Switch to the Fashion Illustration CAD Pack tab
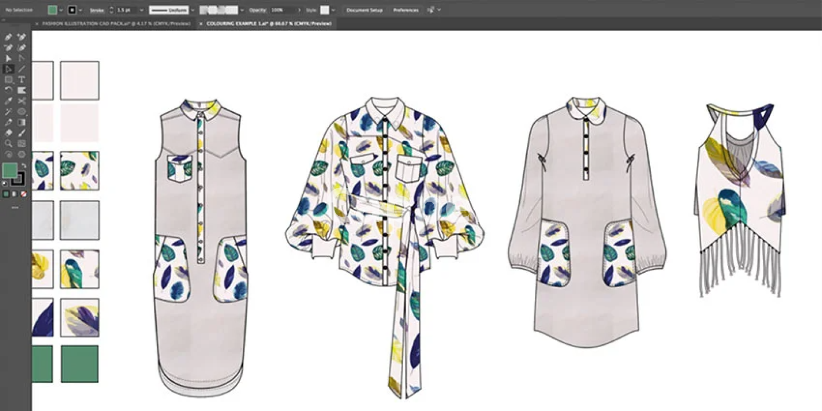822x411 pixels. (x=116, y=24)
